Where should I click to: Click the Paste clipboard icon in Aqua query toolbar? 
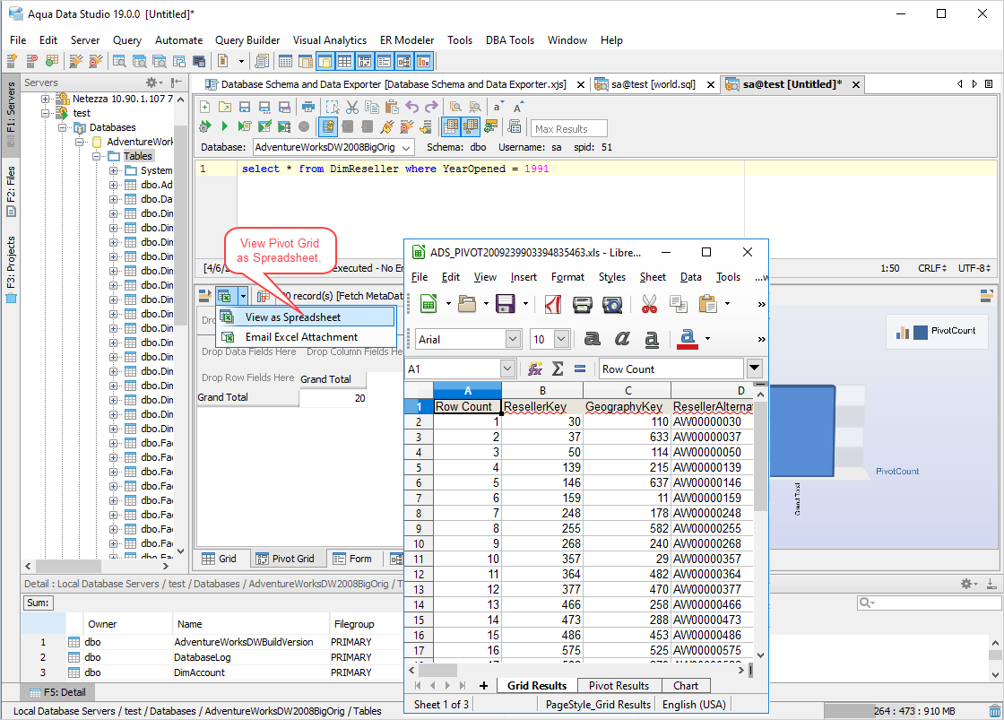pyautogui.click(x=392, y=107)
